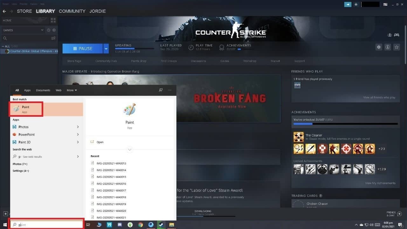Collapse the ALL games category
The width and height of the screenshot is (407, 229).
click(3, 46)
